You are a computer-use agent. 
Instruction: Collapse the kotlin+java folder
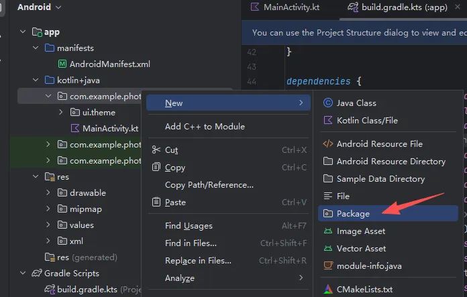pyautogui.click(x=36, y=80)
